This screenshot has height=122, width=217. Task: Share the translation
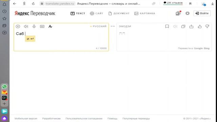click(191, 26)
